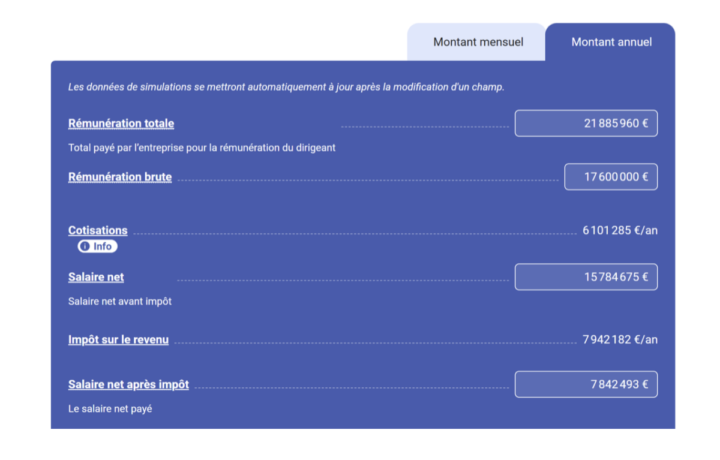Click the Impôt sur le revenu amount 7 942 182 €/an
Screen dimensions: 720x460
point(620,340)
